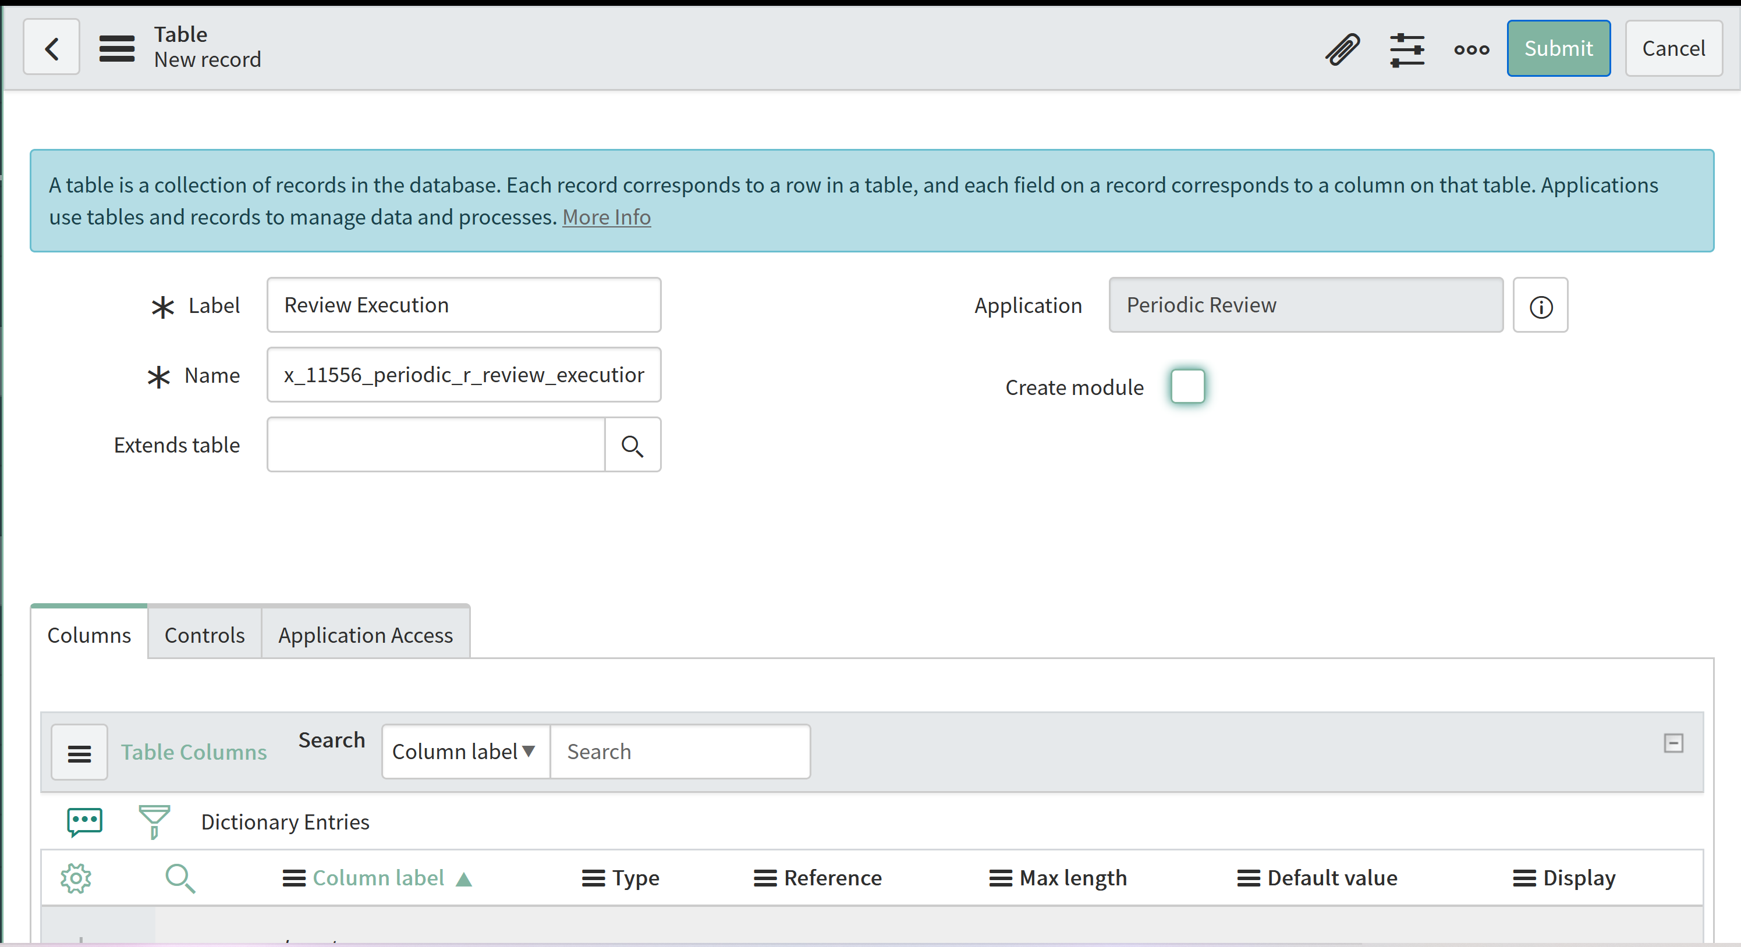Toggle the activity stream speech bubble icon
The width and height of the screenshot is (1741, 947).
[84, 821]
